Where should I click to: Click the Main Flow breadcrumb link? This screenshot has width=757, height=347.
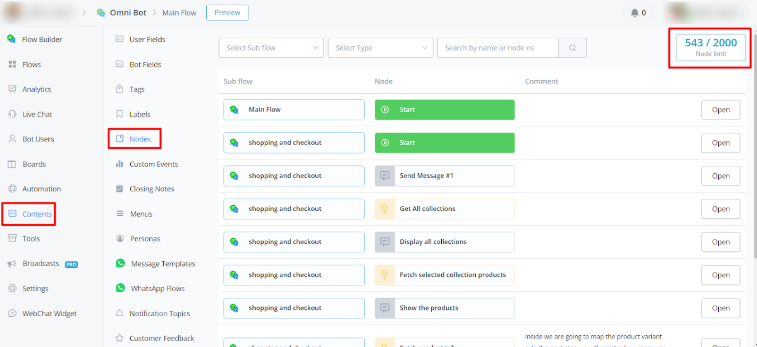[179, 13]
